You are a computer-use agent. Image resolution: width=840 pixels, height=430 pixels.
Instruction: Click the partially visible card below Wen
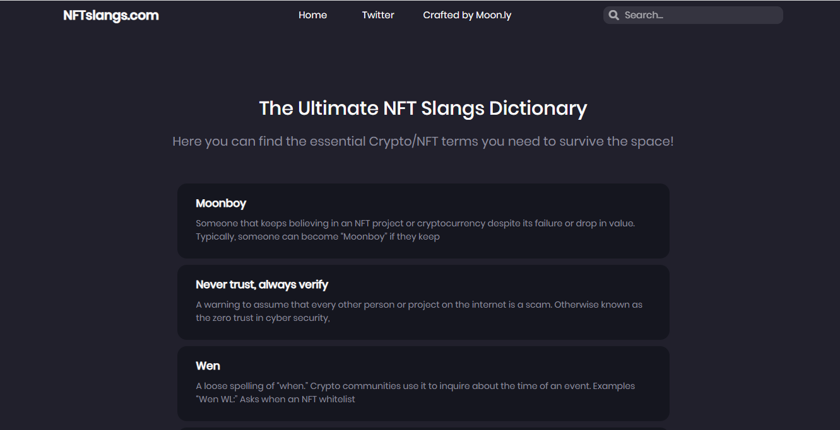(423, 428)
